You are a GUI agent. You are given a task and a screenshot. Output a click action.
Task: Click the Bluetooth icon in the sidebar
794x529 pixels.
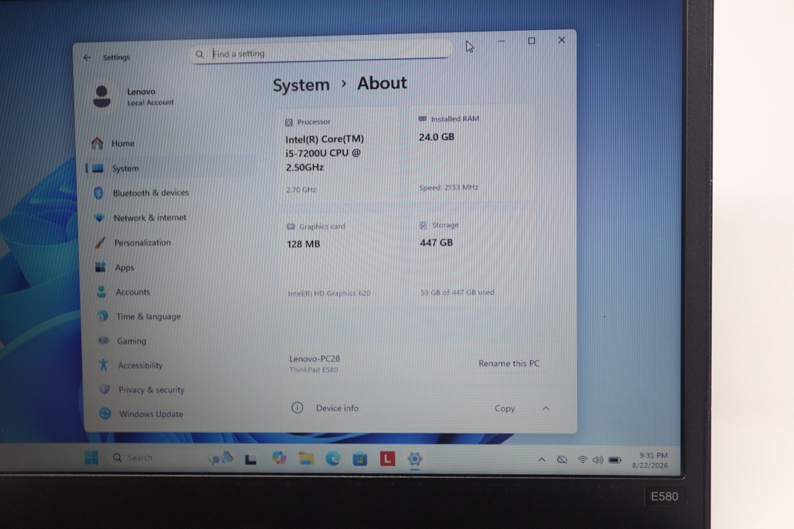tap(99, 193)
